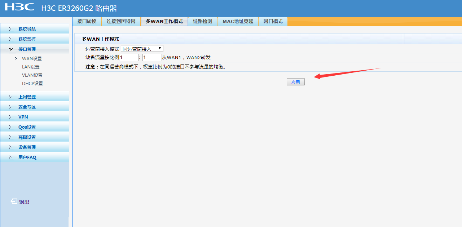Click the 多WAN工作模式 section heading
Viewport: 462px width, 227px height.
100,39
